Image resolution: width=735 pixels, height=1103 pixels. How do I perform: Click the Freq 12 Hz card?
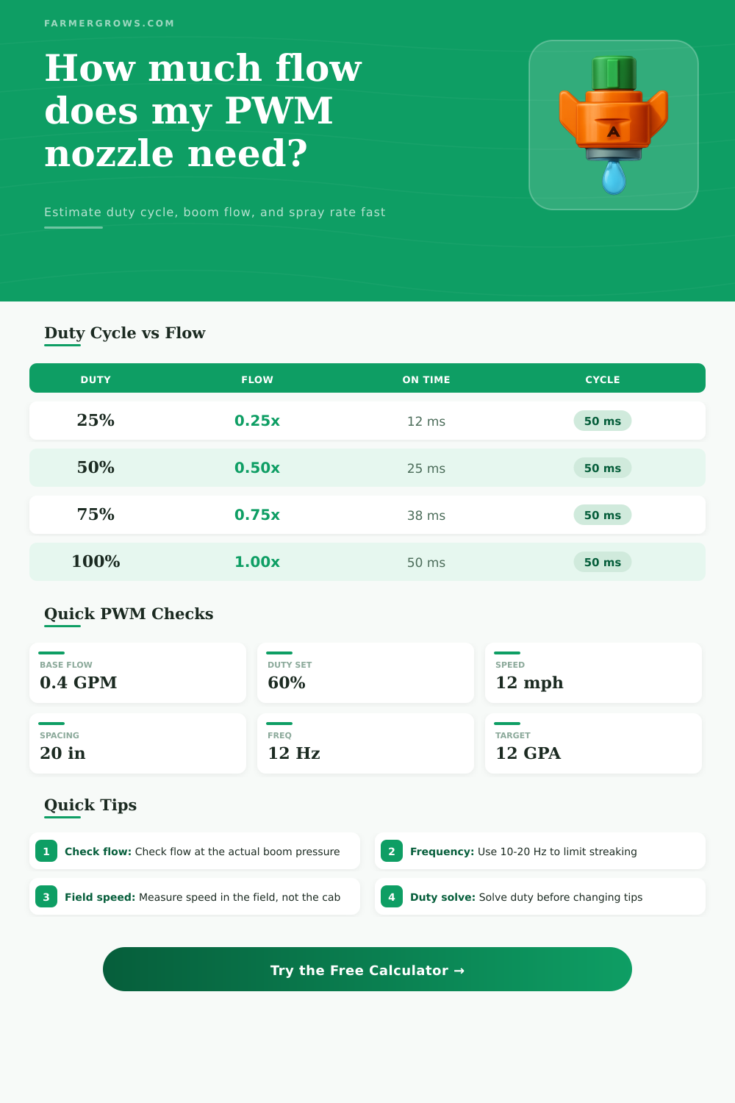pyautogui.click(x=365, y=743)
